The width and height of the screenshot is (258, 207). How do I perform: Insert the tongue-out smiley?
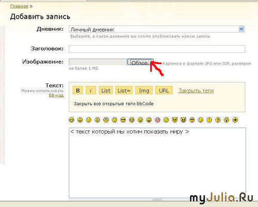click(149, 120)
